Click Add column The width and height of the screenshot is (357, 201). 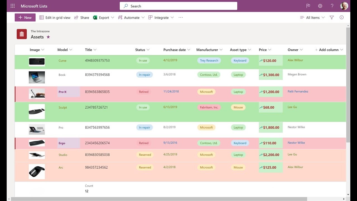329,50
